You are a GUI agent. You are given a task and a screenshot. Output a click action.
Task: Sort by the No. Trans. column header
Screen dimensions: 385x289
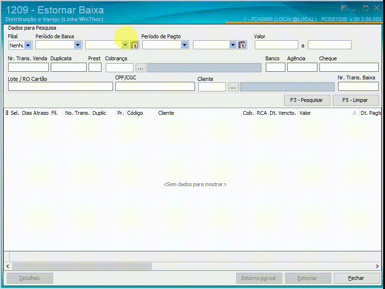77,113
